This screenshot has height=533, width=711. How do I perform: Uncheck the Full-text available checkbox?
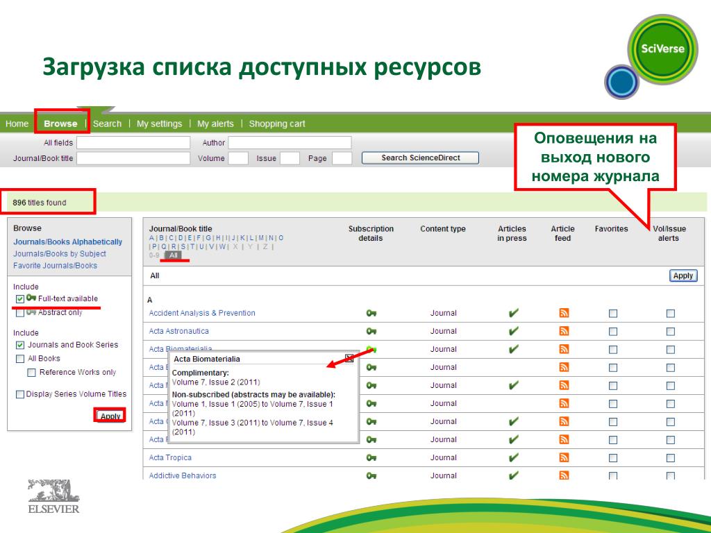(x=19, y=299)
